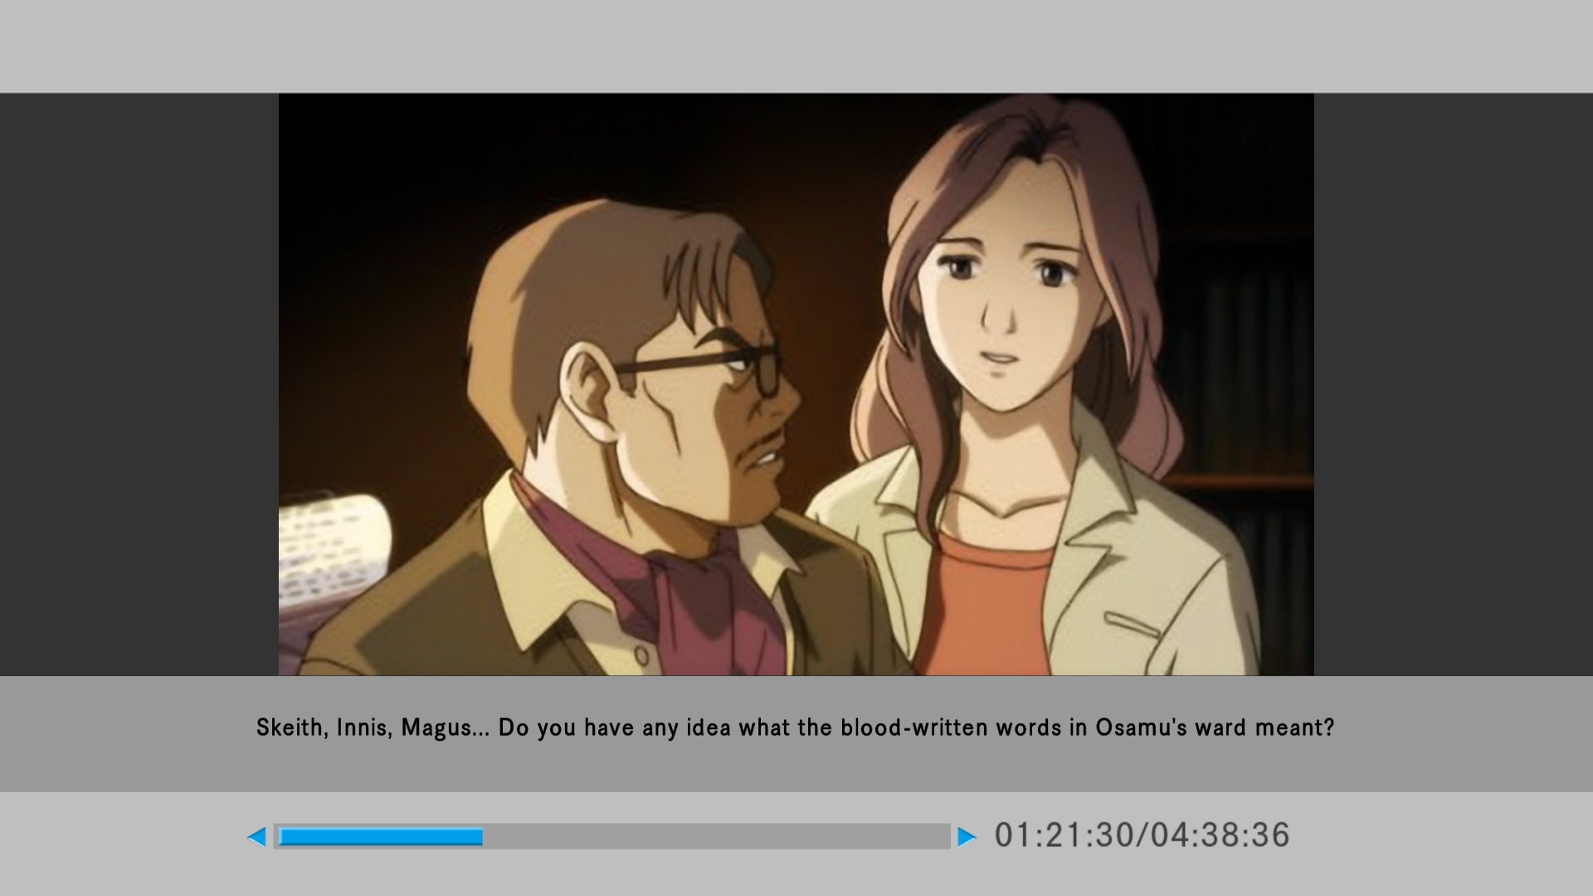Click the blue forward arrow right of progress bar

(x=967, y=836)
